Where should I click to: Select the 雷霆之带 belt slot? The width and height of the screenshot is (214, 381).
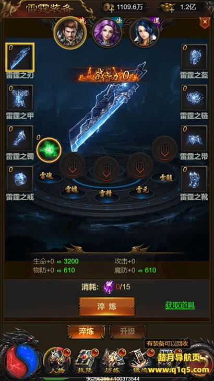click(194, 138)
